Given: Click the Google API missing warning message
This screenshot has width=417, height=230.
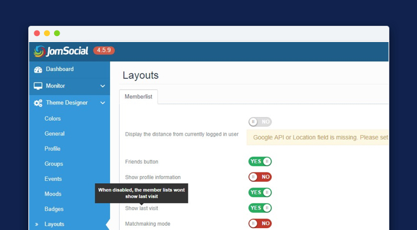Looking at the screenshot, I should (318, 138).
